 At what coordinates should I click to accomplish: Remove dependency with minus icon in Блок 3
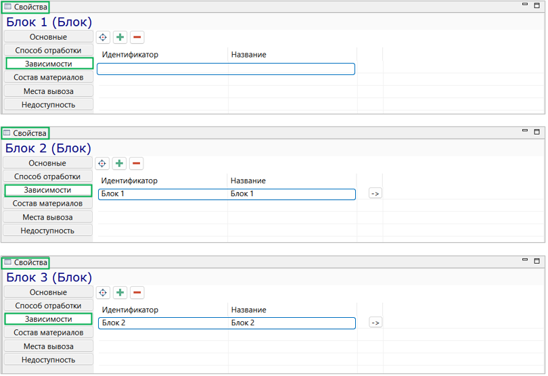(x=137, y=293)
